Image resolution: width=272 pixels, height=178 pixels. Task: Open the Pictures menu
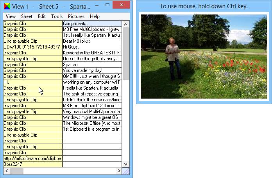pos(76,16)
